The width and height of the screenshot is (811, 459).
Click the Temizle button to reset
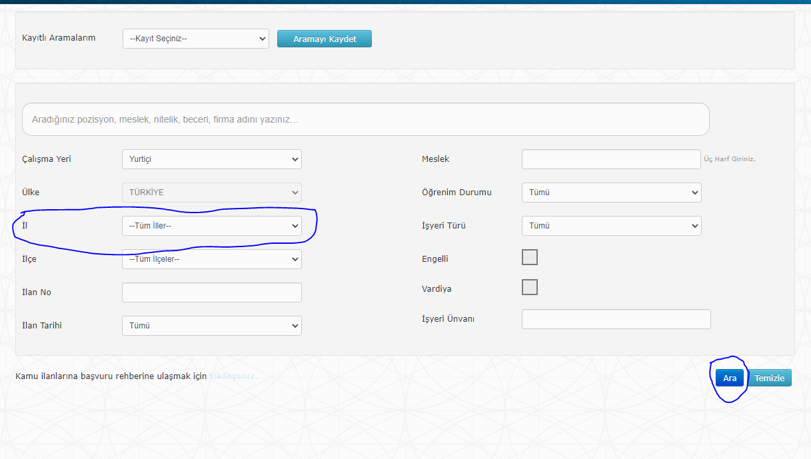tap(770, 378)
